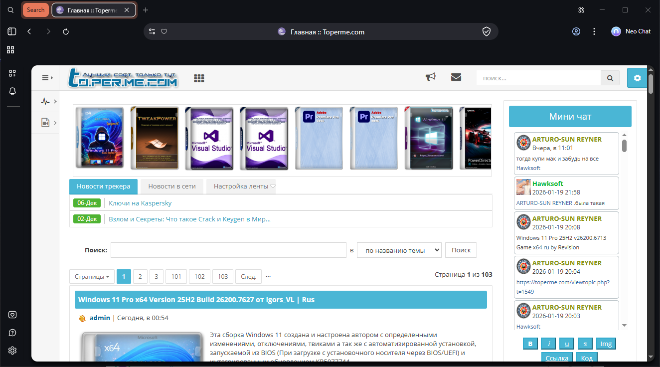Click the heart bookmark icon in address bar

click(164, 31)
